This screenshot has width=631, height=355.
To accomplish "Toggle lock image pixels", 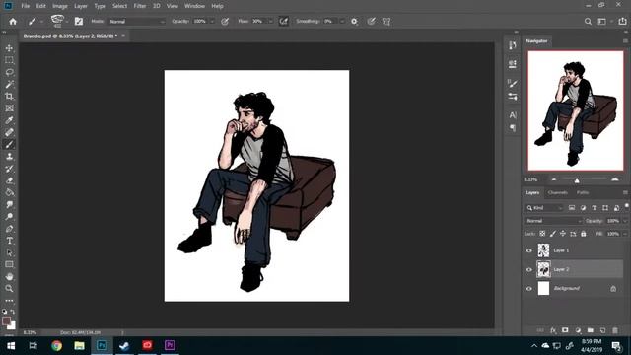I will [x=552, y=234].
